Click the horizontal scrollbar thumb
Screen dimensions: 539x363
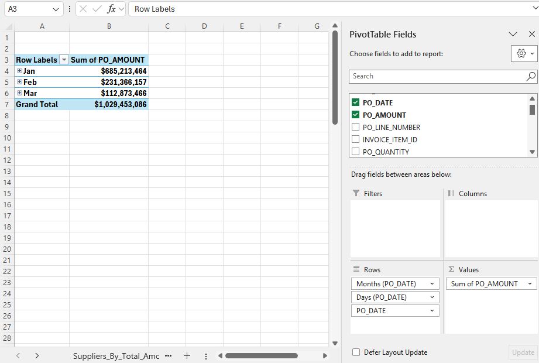(261, 355)
